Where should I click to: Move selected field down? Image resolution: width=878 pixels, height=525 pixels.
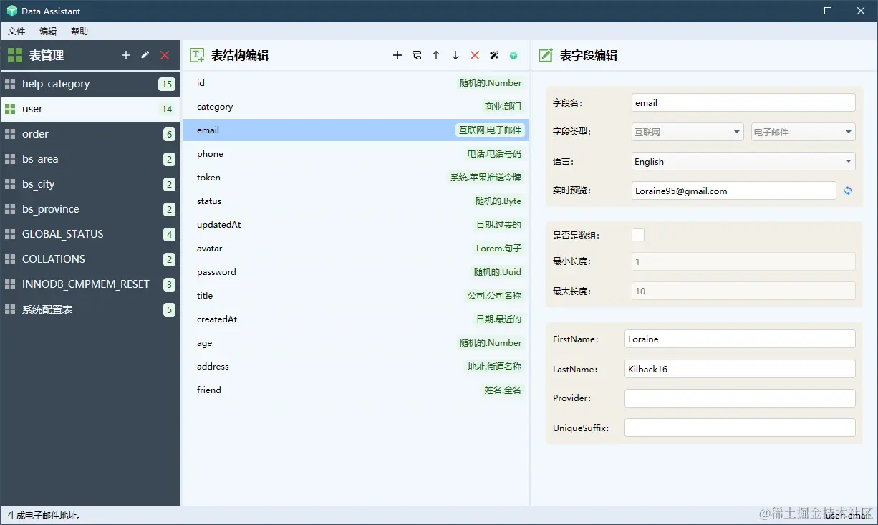tap(455, 55)
